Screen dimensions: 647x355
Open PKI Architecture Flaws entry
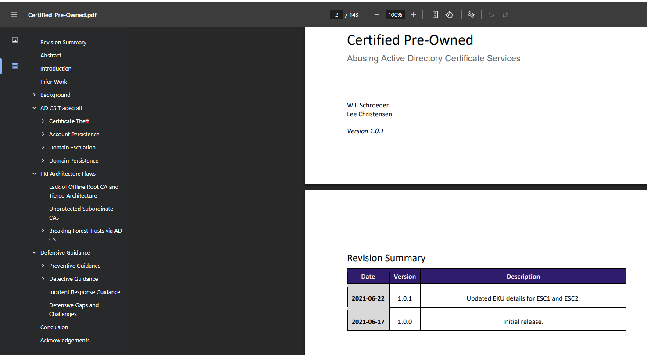[68, 174]
